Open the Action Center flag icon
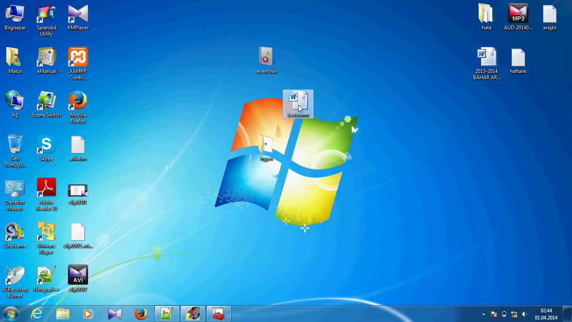572x322 pixels. coord(494,314)
